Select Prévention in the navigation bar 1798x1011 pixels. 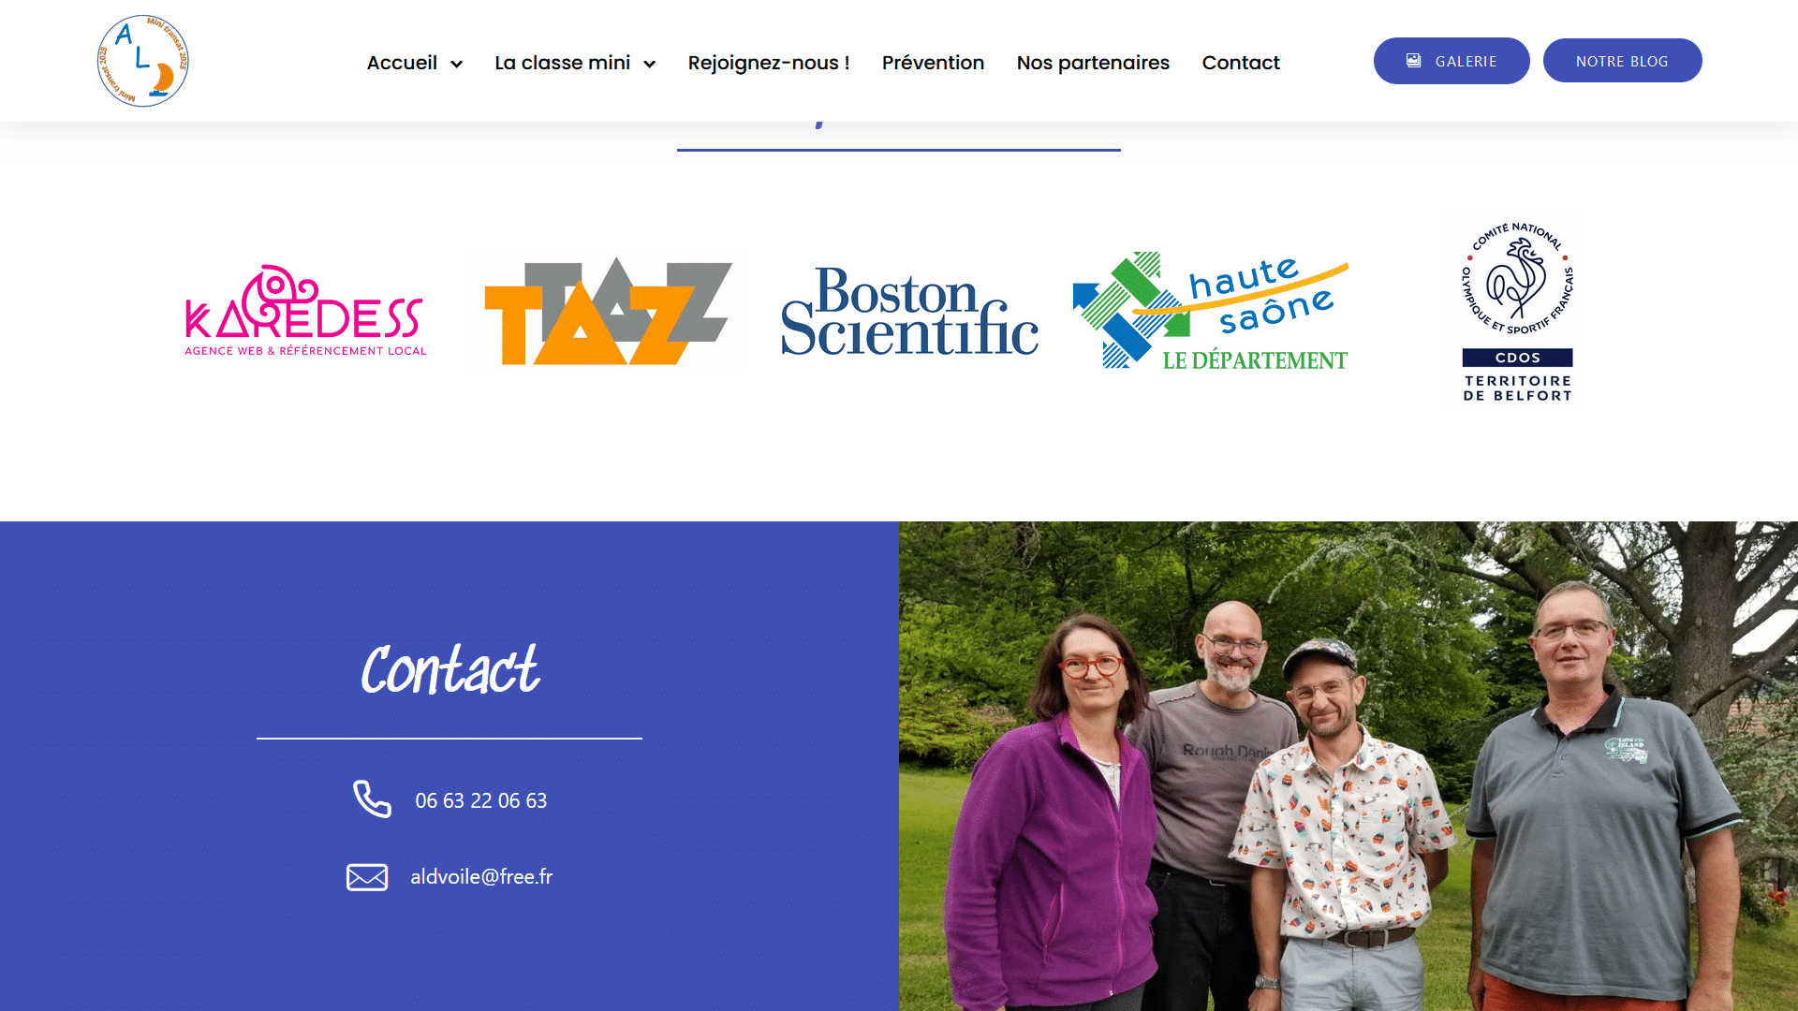click(x=933, y=63)
